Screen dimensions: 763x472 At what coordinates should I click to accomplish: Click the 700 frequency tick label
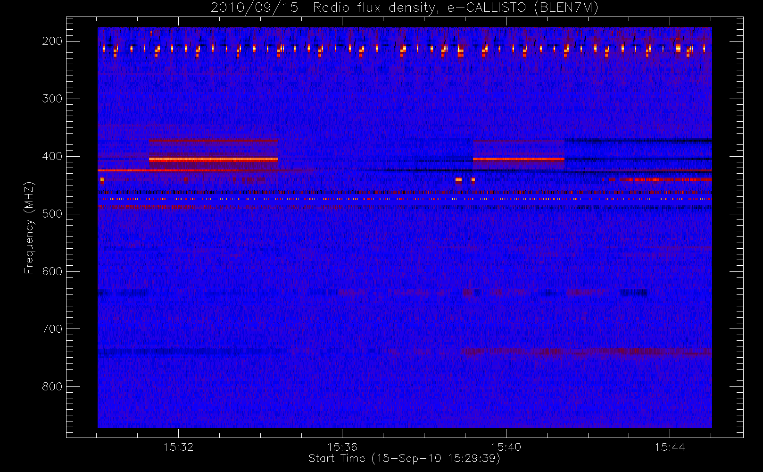pyautogui.click(x=52, y=329)
